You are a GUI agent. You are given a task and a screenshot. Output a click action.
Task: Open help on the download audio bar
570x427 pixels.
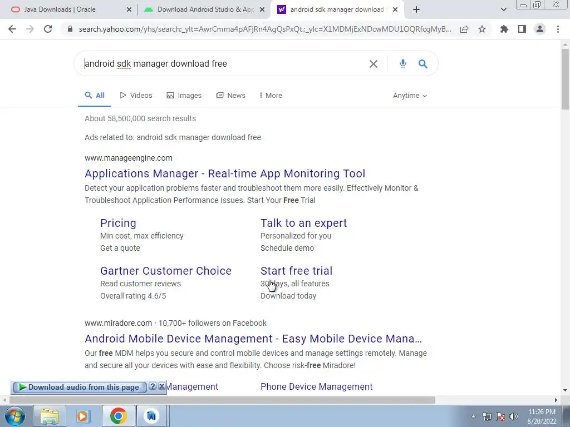point(153,386)
